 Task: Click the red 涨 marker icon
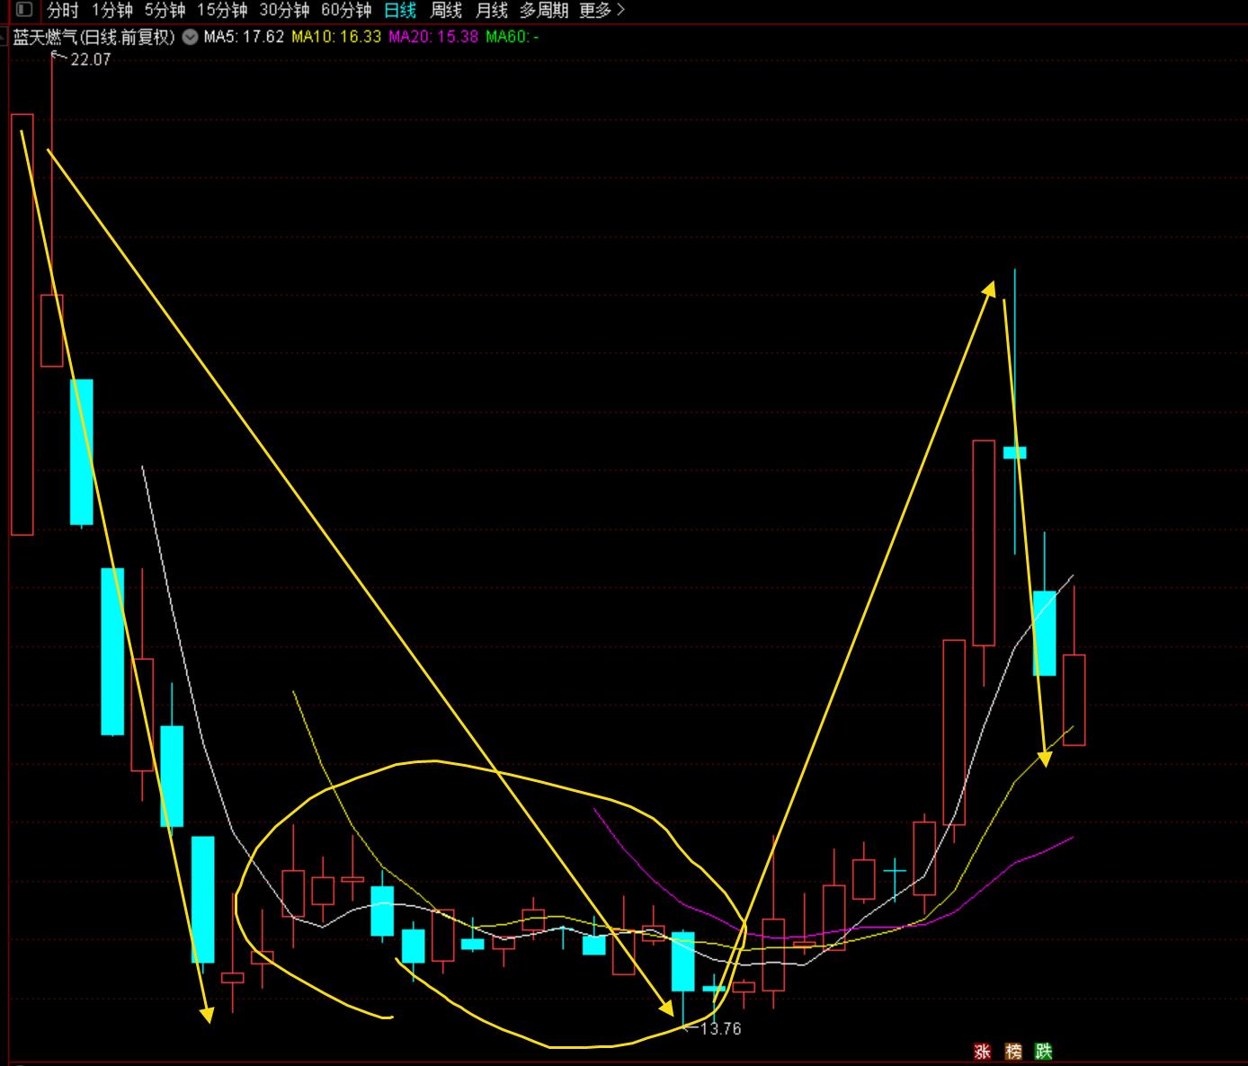point(983,1051)
